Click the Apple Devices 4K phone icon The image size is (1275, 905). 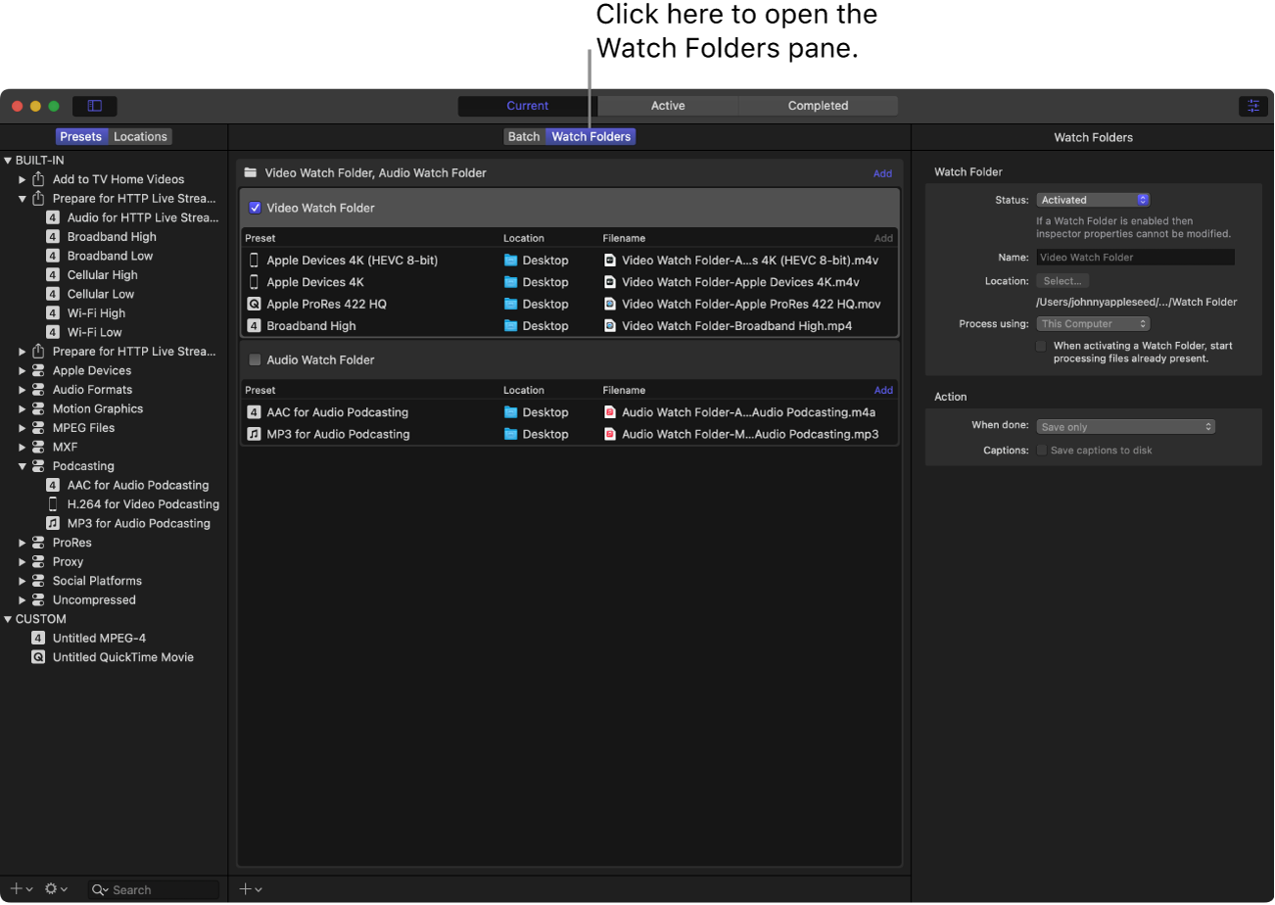pos(255,282)
